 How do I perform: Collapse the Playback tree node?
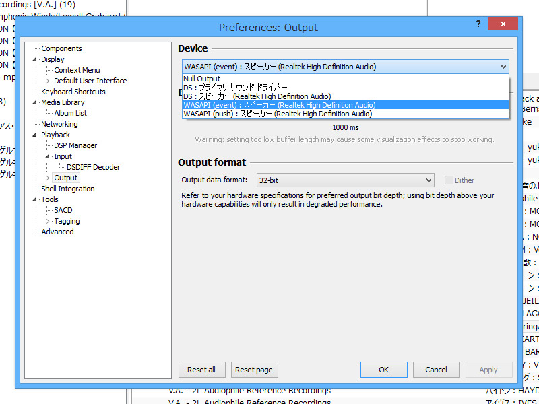pos(35,135)
